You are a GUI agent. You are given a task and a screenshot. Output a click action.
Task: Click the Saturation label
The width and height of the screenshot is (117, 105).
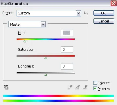pyautogui.click(x=27, y=50)
